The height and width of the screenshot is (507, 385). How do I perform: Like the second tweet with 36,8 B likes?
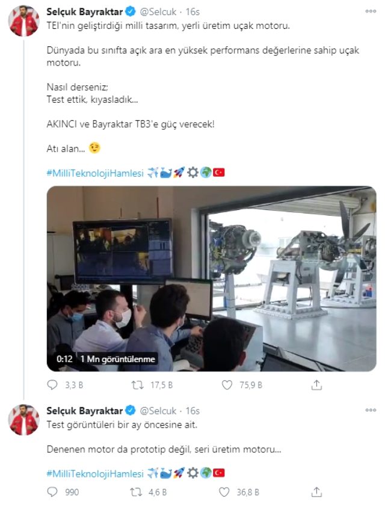[x=225, y=492]
